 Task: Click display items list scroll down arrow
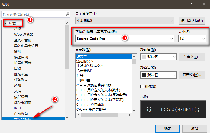tap(134, 111)
